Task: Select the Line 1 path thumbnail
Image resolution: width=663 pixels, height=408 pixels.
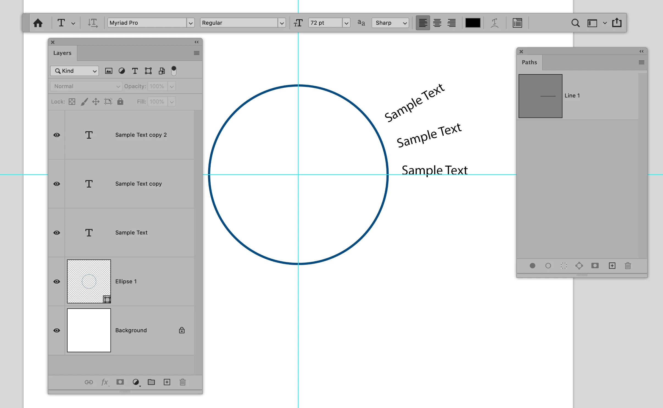Action: pos(540,96)
